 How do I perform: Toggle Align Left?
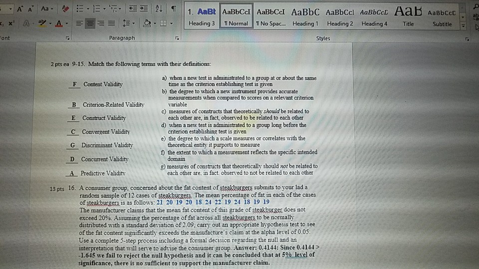click(79, 23)
